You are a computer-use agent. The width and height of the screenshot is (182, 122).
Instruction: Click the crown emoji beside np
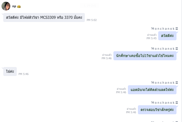(19, 6)
